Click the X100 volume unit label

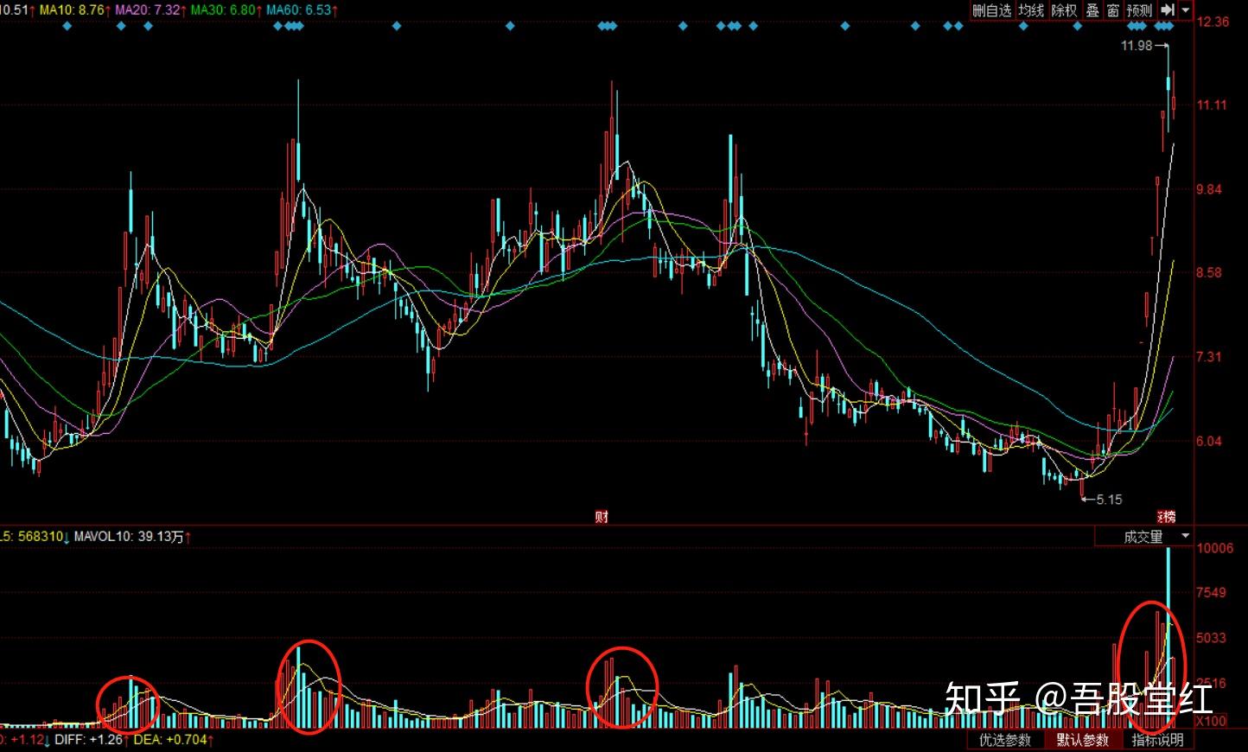1211,721
